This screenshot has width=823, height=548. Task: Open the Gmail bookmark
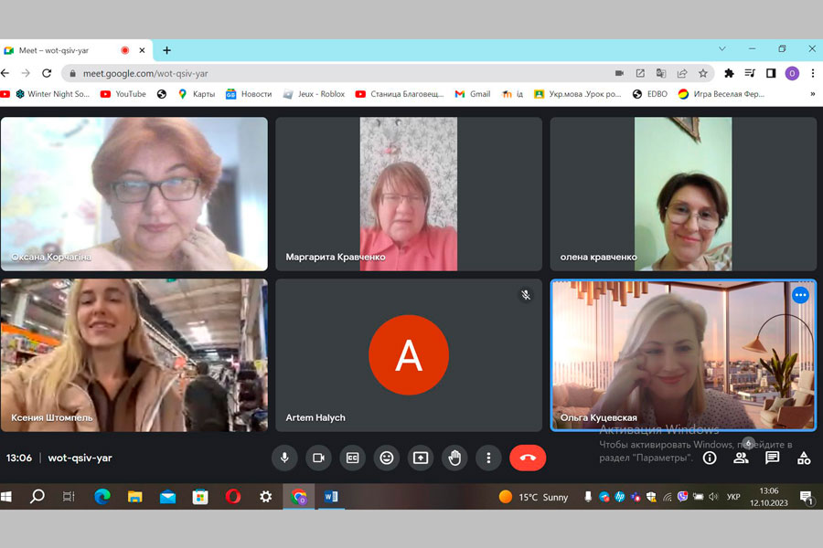pos(473,94)
